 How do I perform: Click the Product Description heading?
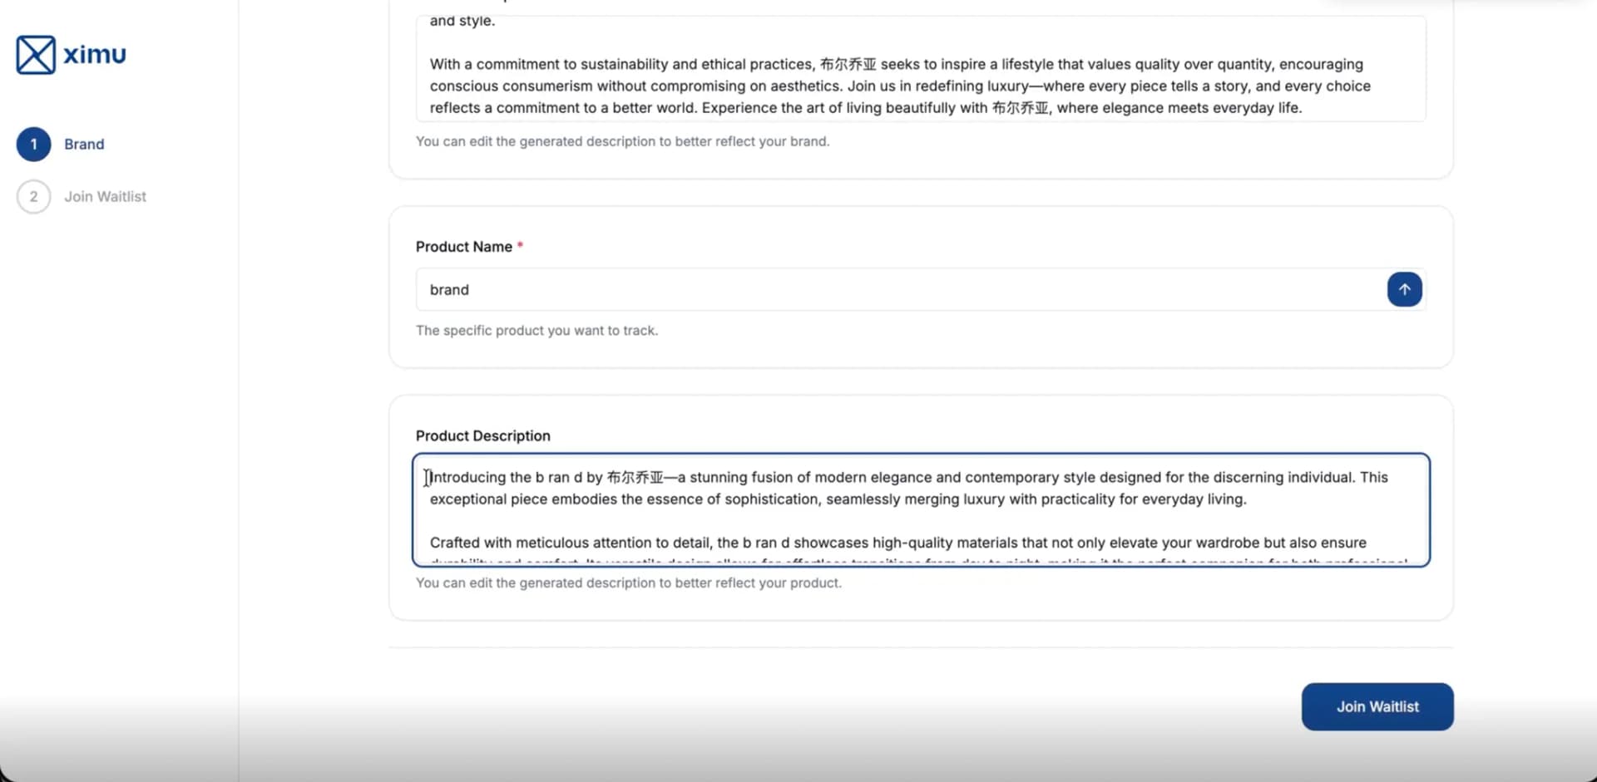[x=482, y=436]
